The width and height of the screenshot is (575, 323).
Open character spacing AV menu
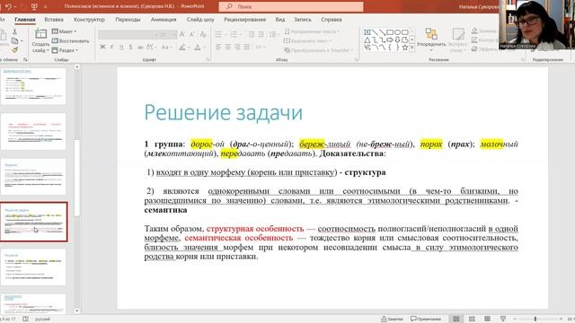(151, 47)
